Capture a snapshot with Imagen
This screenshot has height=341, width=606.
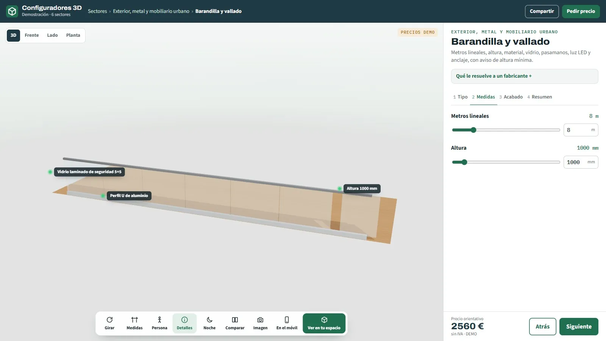260,323
